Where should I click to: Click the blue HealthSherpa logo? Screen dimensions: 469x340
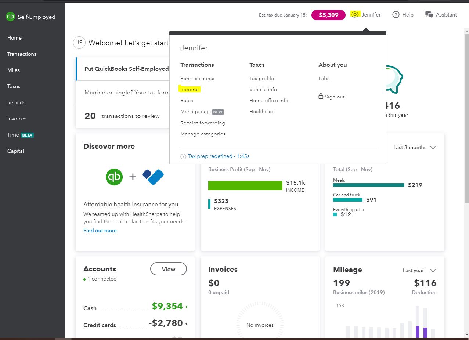tap(153, 177)
